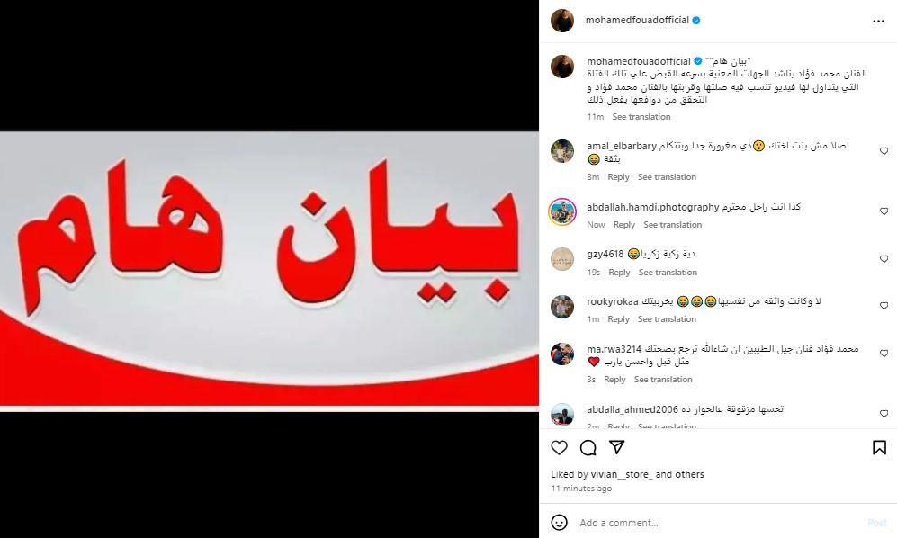The height and width of the screenshot is (538, 897).
Task: Like amal_elbarbary's comment
Action: coord(884,151)
